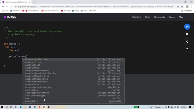Open the notification center
Screen dimensions: 194x109
(x=190, y=107)
